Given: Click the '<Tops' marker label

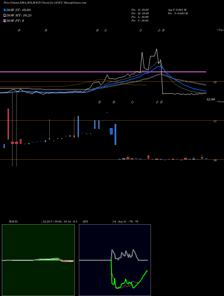Looking at the screenshot, I should point(220,30).
